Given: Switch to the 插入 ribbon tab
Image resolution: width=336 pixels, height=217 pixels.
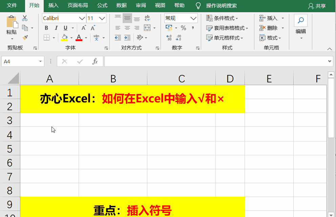Looking at the screenshot, I should (x=53, y=5).
